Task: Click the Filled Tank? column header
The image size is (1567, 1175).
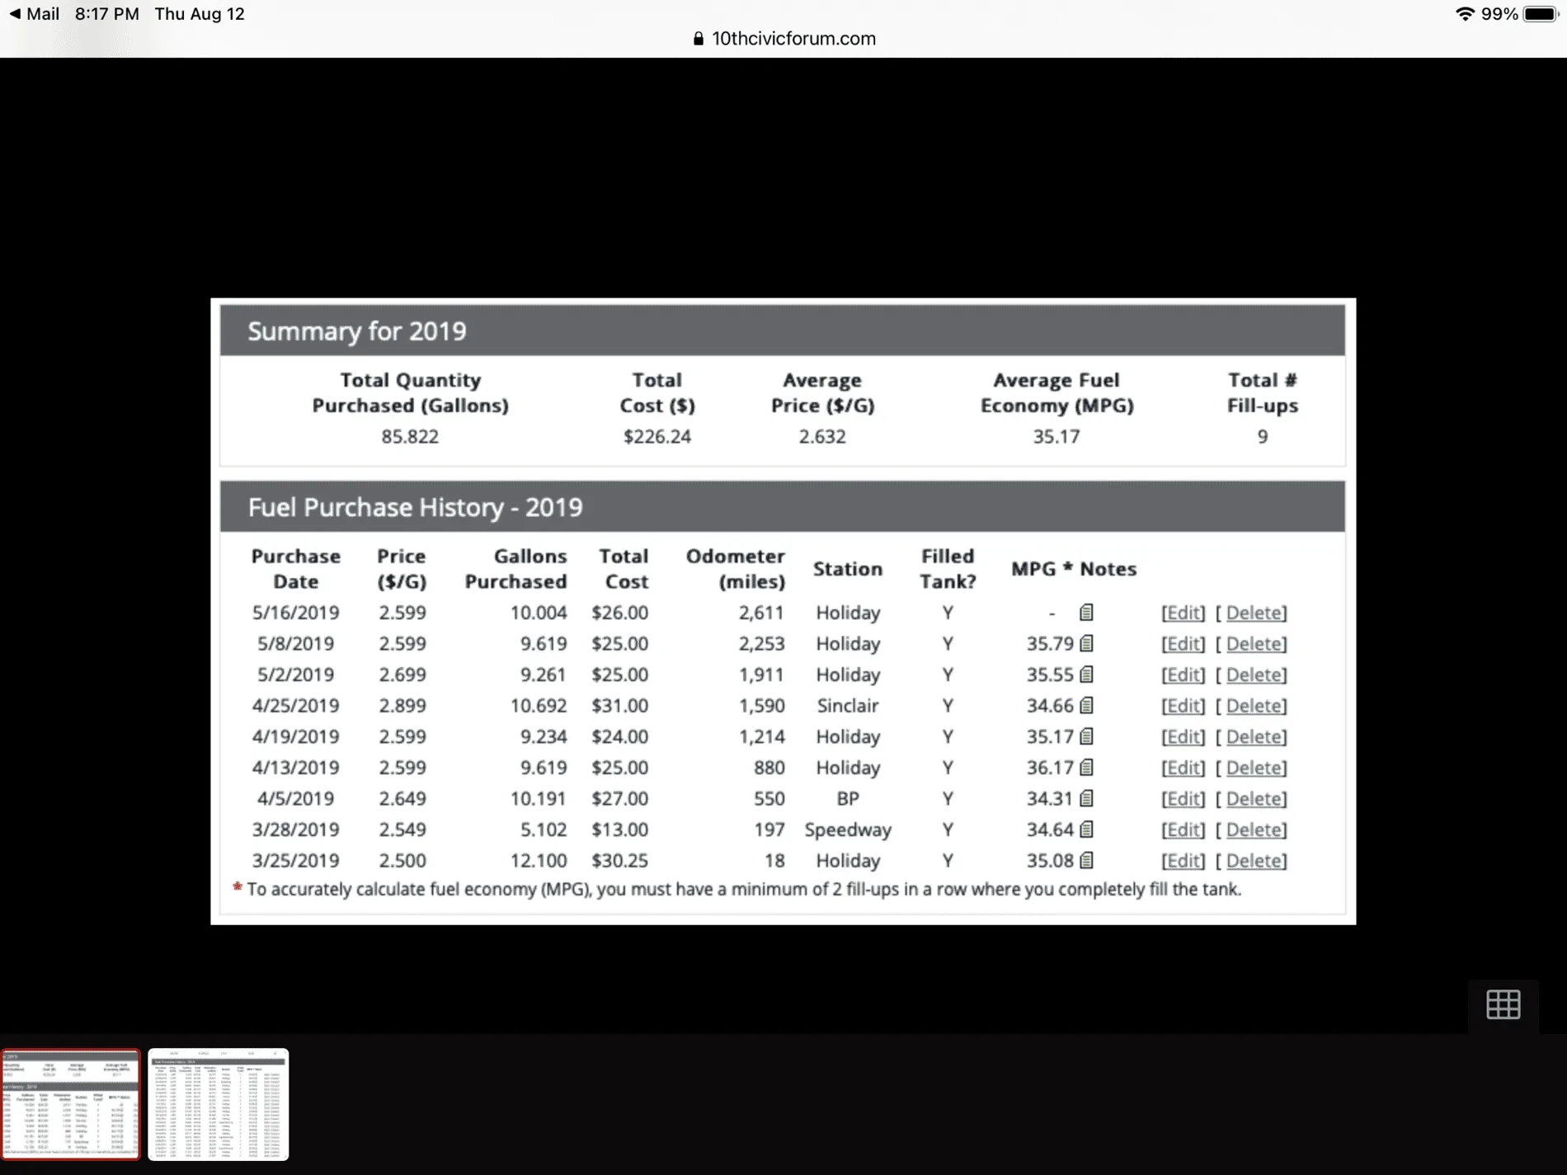Action: [948, 568]
